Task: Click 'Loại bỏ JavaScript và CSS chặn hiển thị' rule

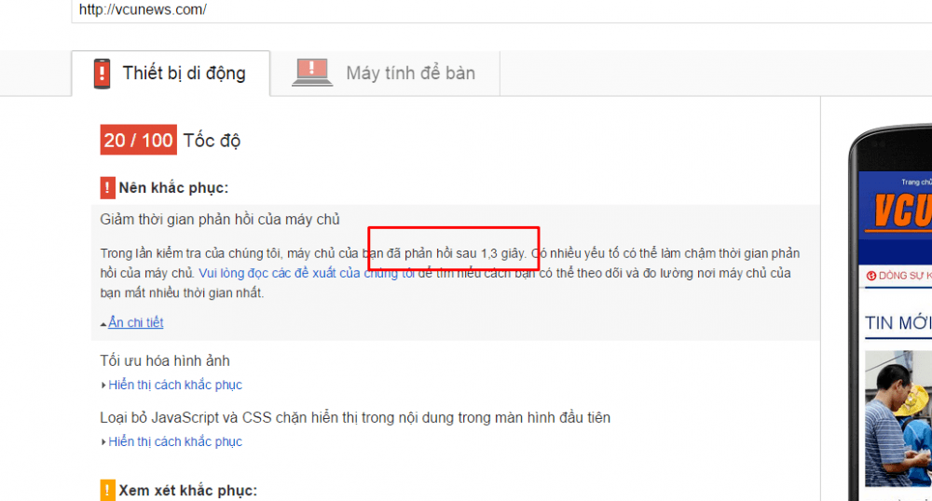Action: tap(355, 418)
